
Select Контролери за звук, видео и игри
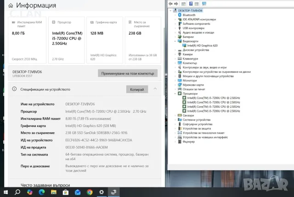tap(204, 67)
